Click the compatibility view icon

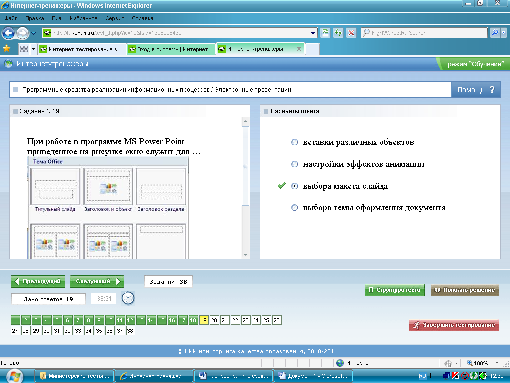tap(325, 33)
